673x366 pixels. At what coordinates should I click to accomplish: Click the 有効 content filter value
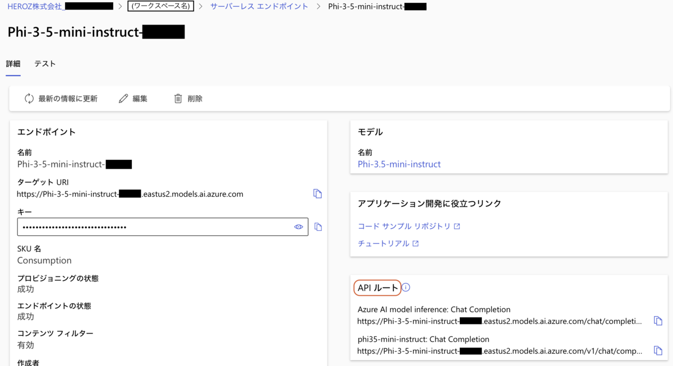[26, 345]
